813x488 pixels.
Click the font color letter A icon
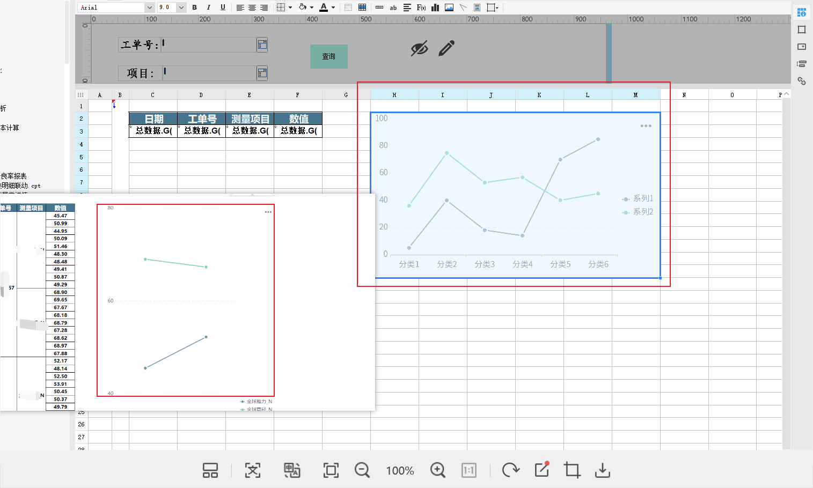click(x=324, y=8)
